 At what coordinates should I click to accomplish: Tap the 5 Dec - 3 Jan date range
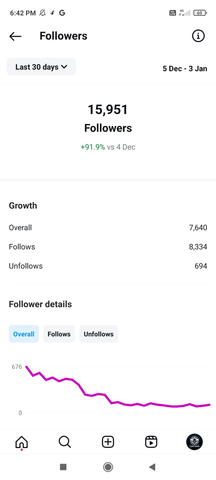tap(185, 68)
